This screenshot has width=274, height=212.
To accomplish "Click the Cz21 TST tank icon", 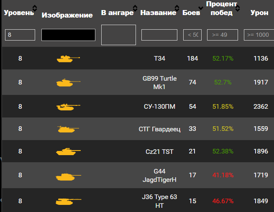I will 67,151.
